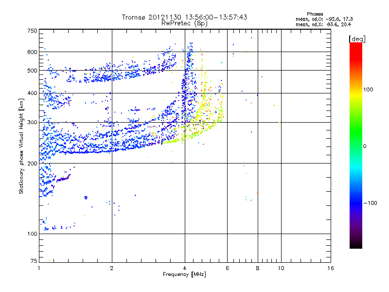
Task: Click the colorbar label '-100'
Action: pos(370,203)
